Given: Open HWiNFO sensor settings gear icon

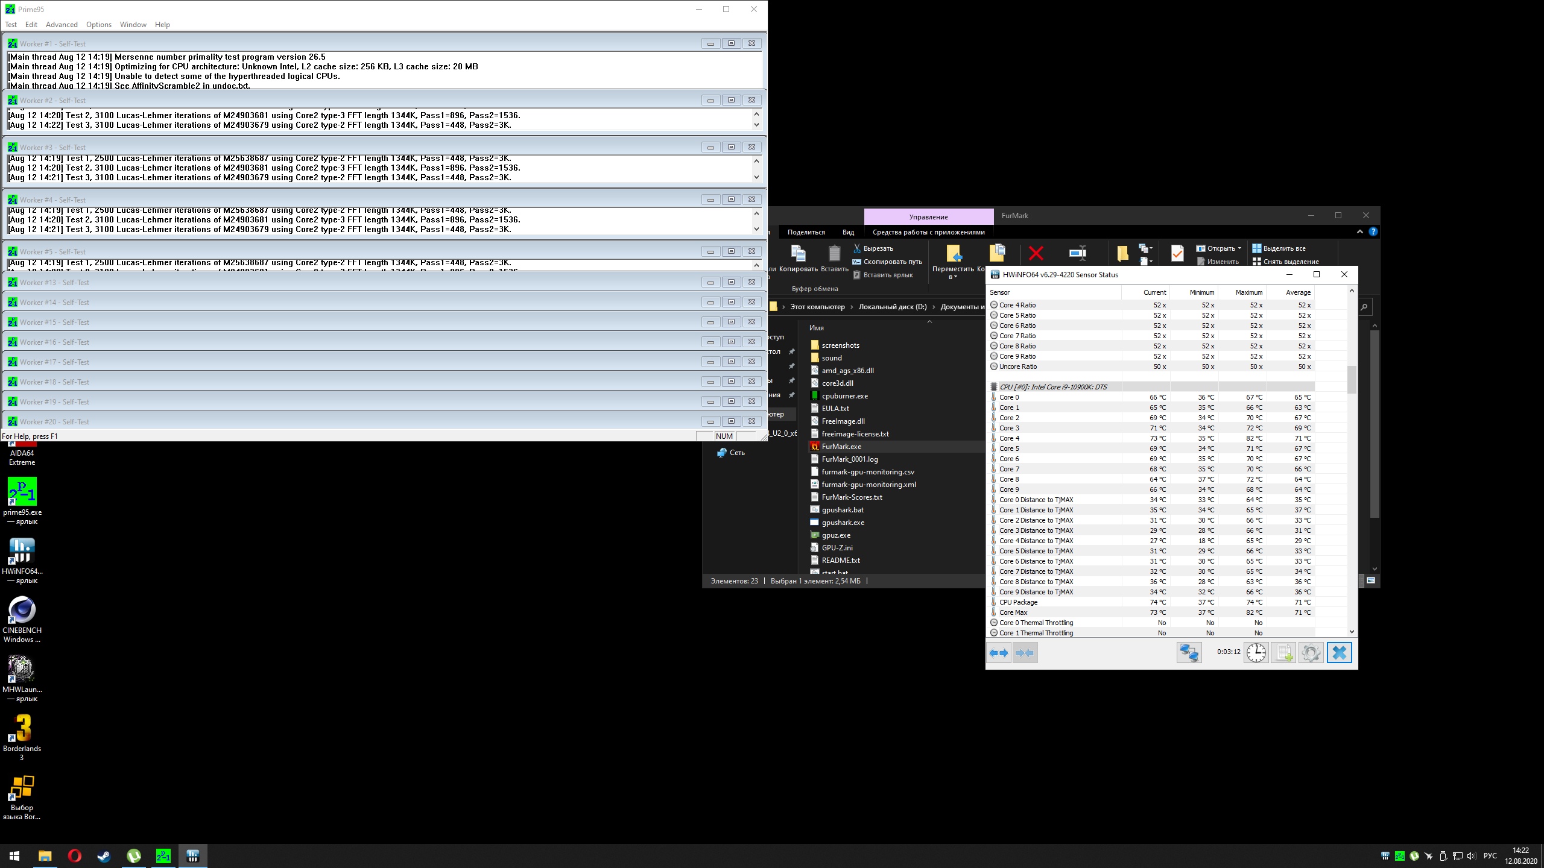Looking at the screenshot, I should (1311, 653).
